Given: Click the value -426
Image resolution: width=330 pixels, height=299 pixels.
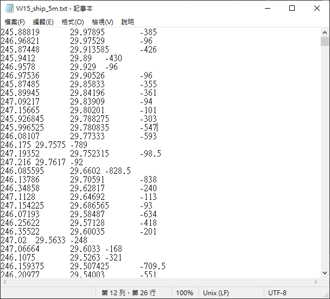Looking at the screenshot, I should 148,49.
